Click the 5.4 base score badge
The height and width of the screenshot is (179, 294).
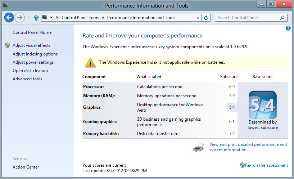[262, 105]
